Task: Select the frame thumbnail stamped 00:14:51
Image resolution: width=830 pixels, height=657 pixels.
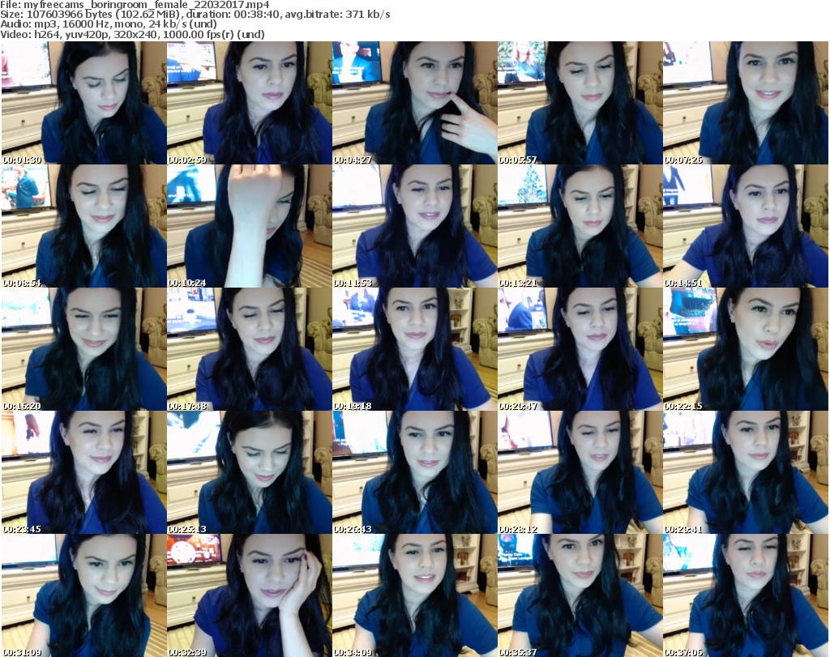Action: [x=746, y=226]
